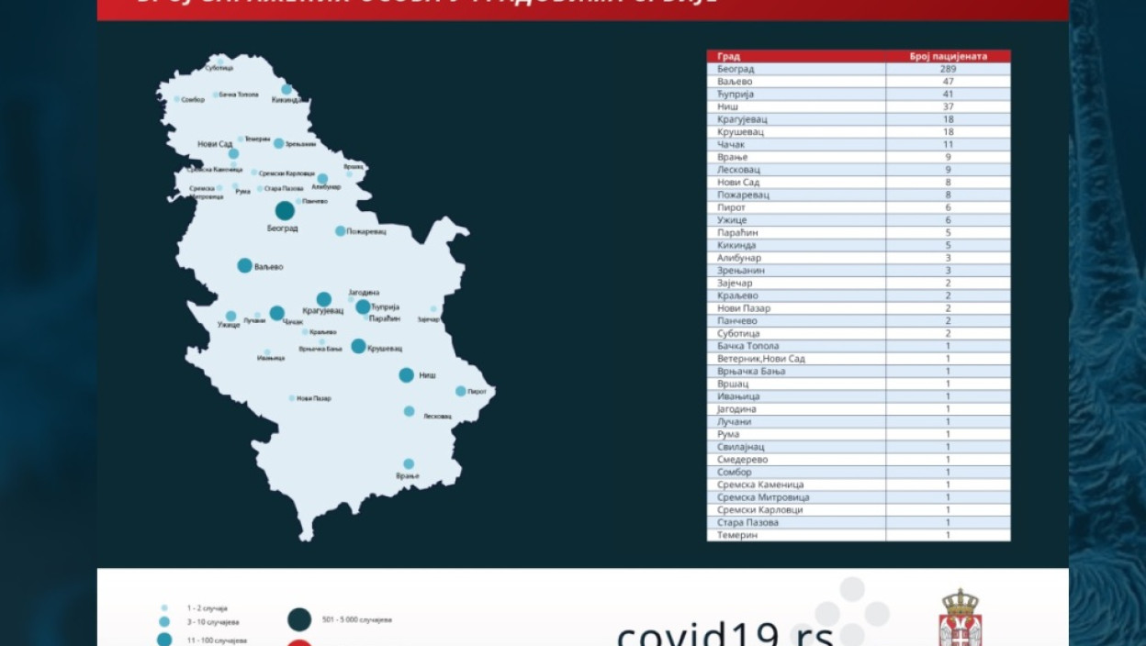The image size is (1146, 646).
Task: Select the Темерин table row
Action: coord(859,535)
